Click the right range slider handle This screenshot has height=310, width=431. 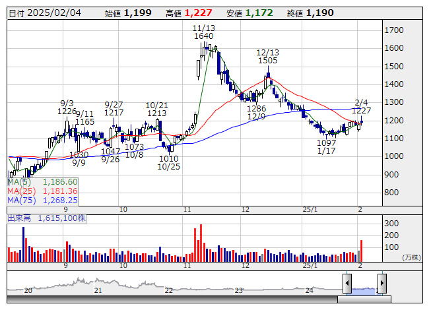point(382,283)
